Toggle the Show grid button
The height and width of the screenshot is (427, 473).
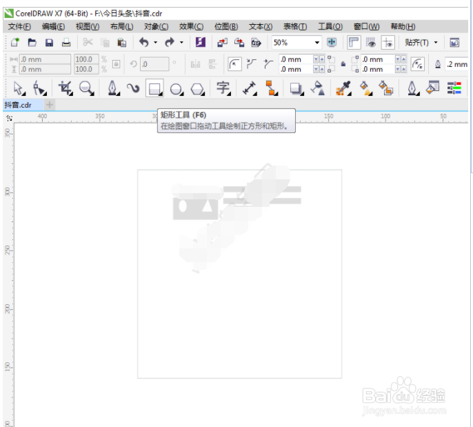coord(371,42)
